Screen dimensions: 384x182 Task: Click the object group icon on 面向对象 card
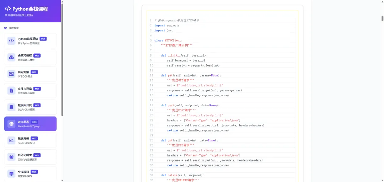click(x=11, y=74)
